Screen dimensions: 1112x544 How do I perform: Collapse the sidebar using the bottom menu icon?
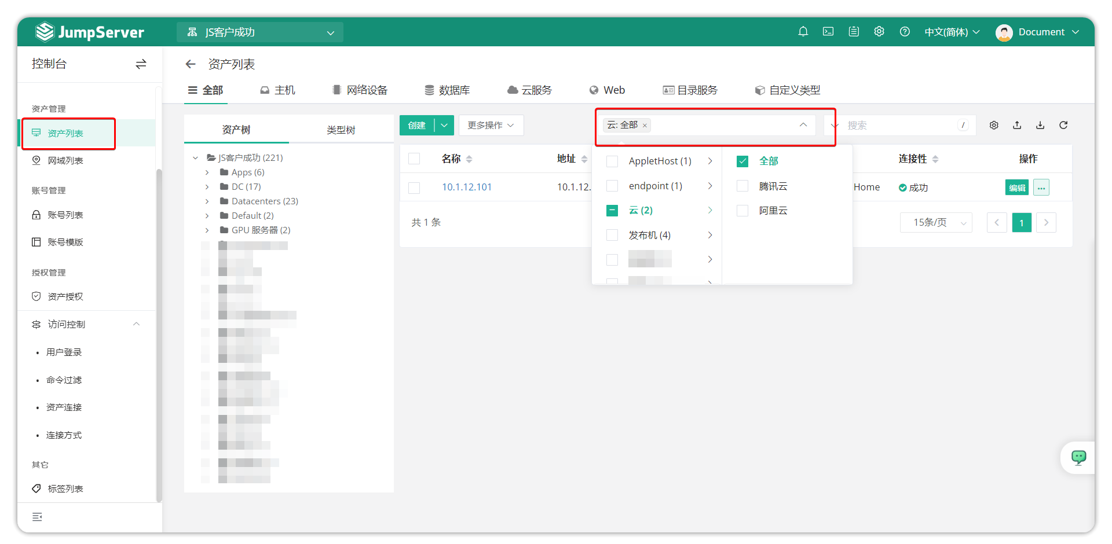click(37, 517)
